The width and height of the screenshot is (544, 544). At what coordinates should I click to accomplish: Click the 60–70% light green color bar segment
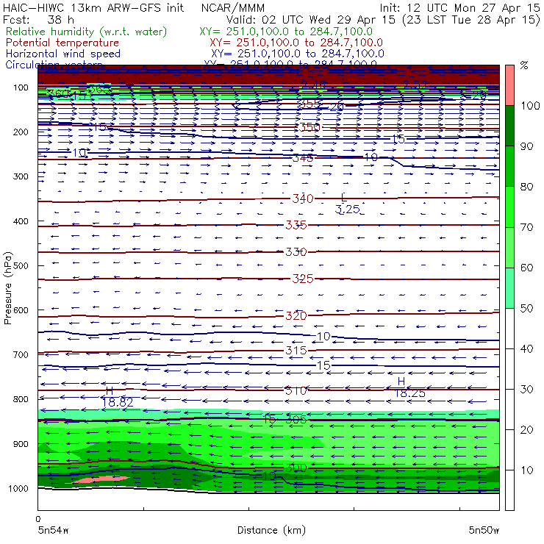pyautogui.click(x=509, y=247)
